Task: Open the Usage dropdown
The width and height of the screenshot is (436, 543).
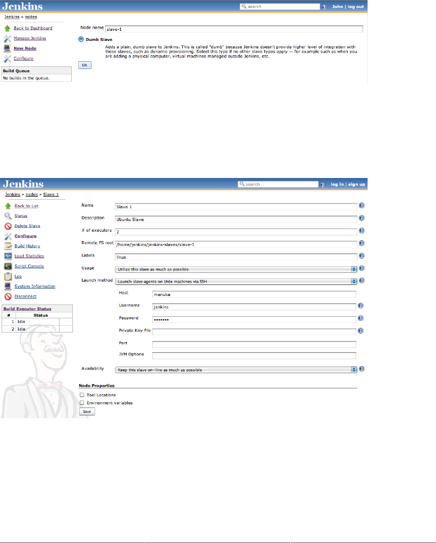Action: click(236, 269)
